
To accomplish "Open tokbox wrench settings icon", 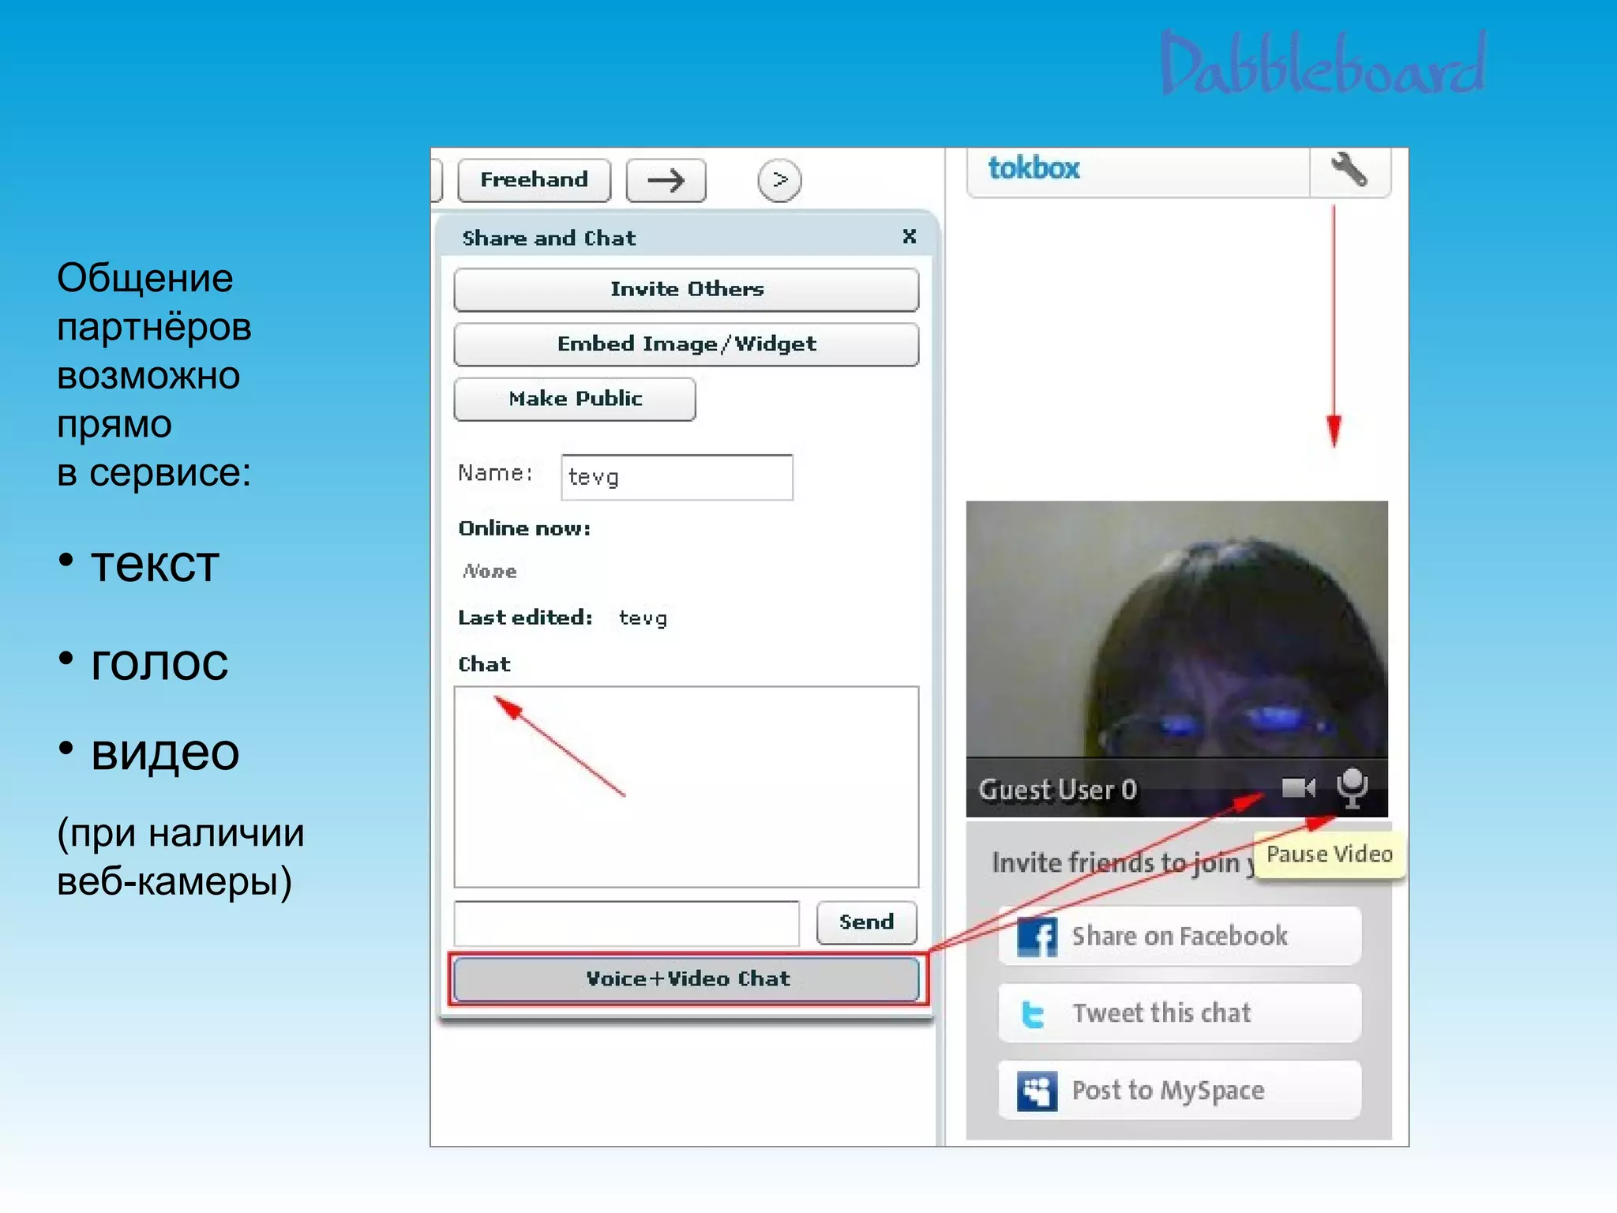I will (1349, 170).
